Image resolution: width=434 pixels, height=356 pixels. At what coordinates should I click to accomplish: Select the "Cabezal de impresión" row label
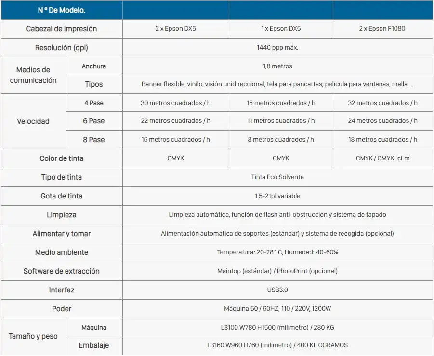tap(62, 29)
